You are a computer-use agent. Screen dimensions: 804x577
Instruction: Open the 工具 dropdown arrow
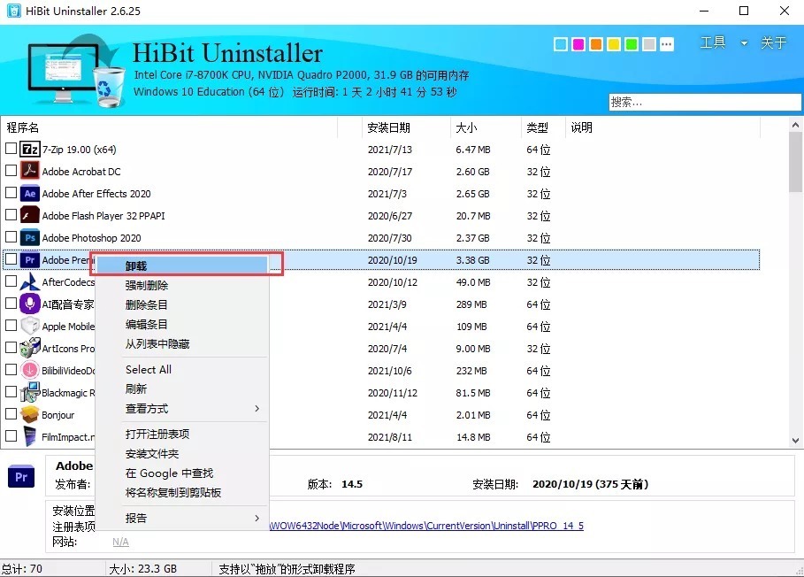(x=744, y=43)
